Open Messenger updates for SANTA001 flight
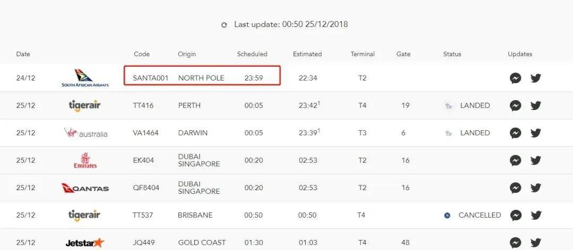 click(x=515, y=78)
